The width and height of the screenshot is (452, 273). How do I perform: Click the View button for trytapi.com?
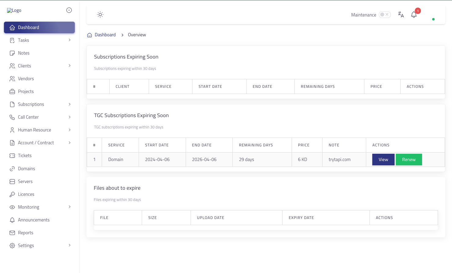pyautogui.click(x=383, y=159)
